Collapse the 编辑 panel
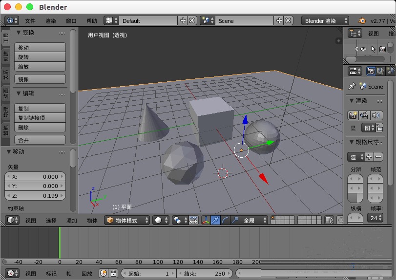Screen dimensions: 396x280 [18, 93]
